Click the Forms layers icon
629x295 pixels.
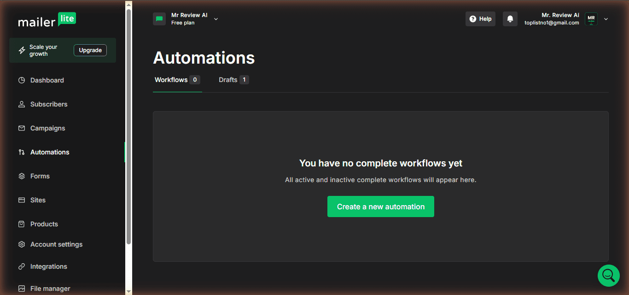[22, 176]
